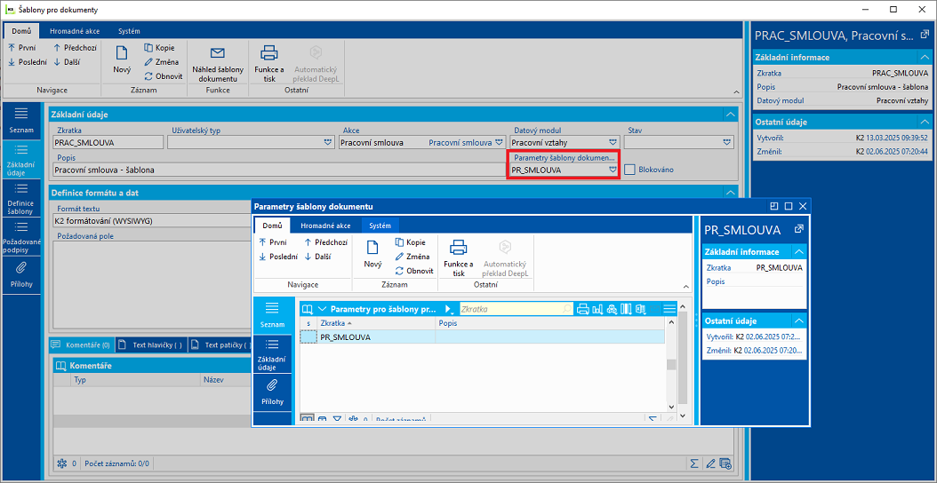The image size is (937, 483).
Task: Toggle the Blokováno checkbox
Action: click(629, 170)
